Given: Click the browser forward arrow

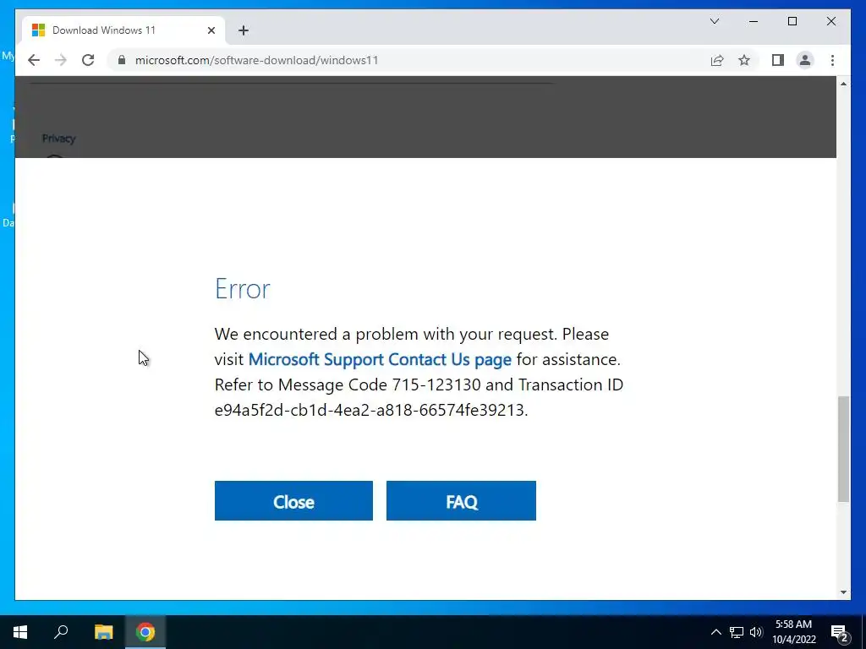Looking at the screenshot, I should (61, 60).
